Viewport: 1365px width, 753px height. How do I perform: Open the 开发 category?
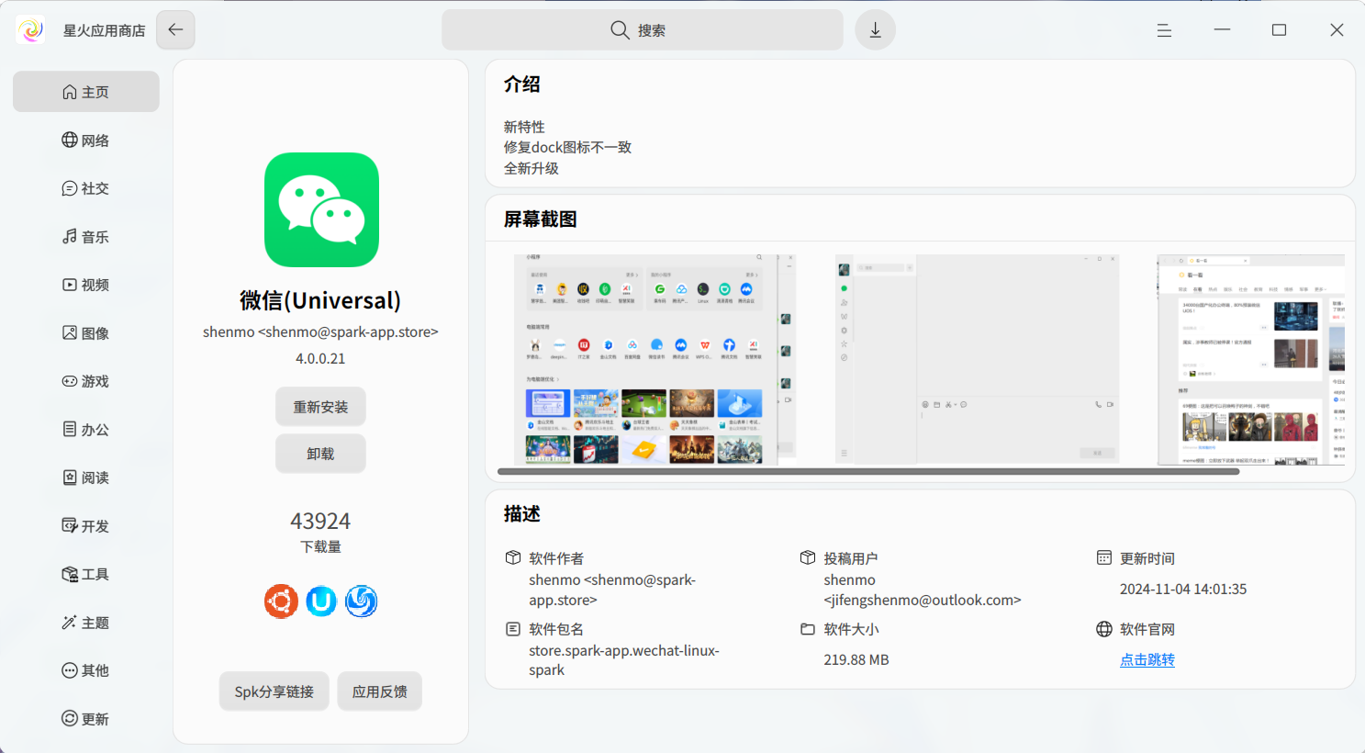pyautogui.click(x=86, y=526)
